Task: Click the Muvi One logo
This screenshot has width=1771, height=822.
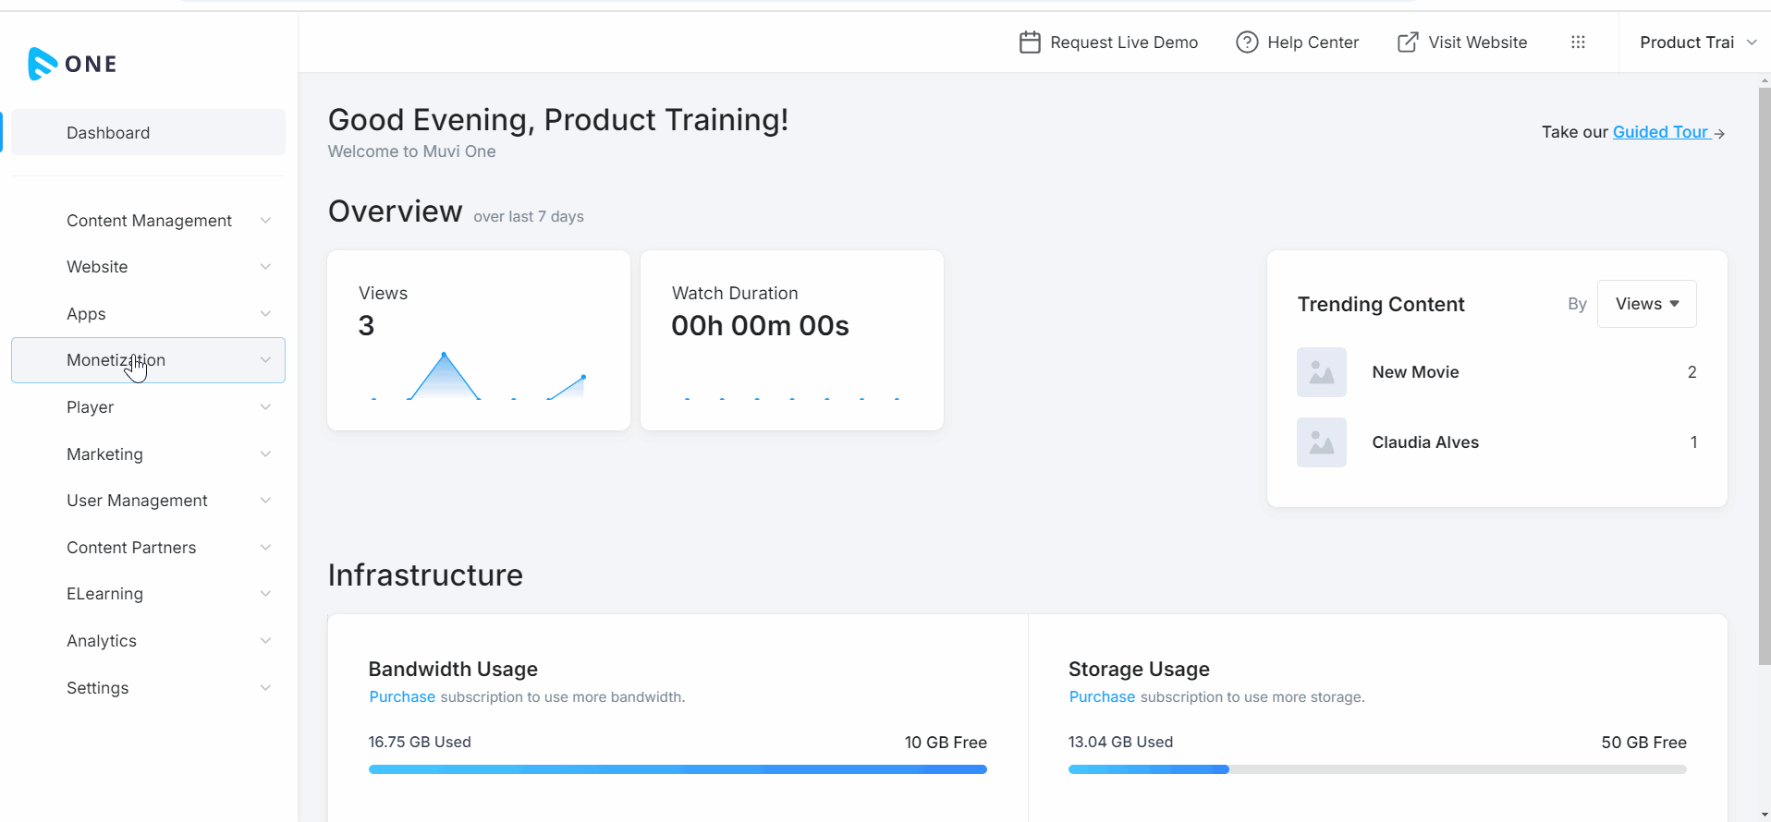Action: click(72, 64)
